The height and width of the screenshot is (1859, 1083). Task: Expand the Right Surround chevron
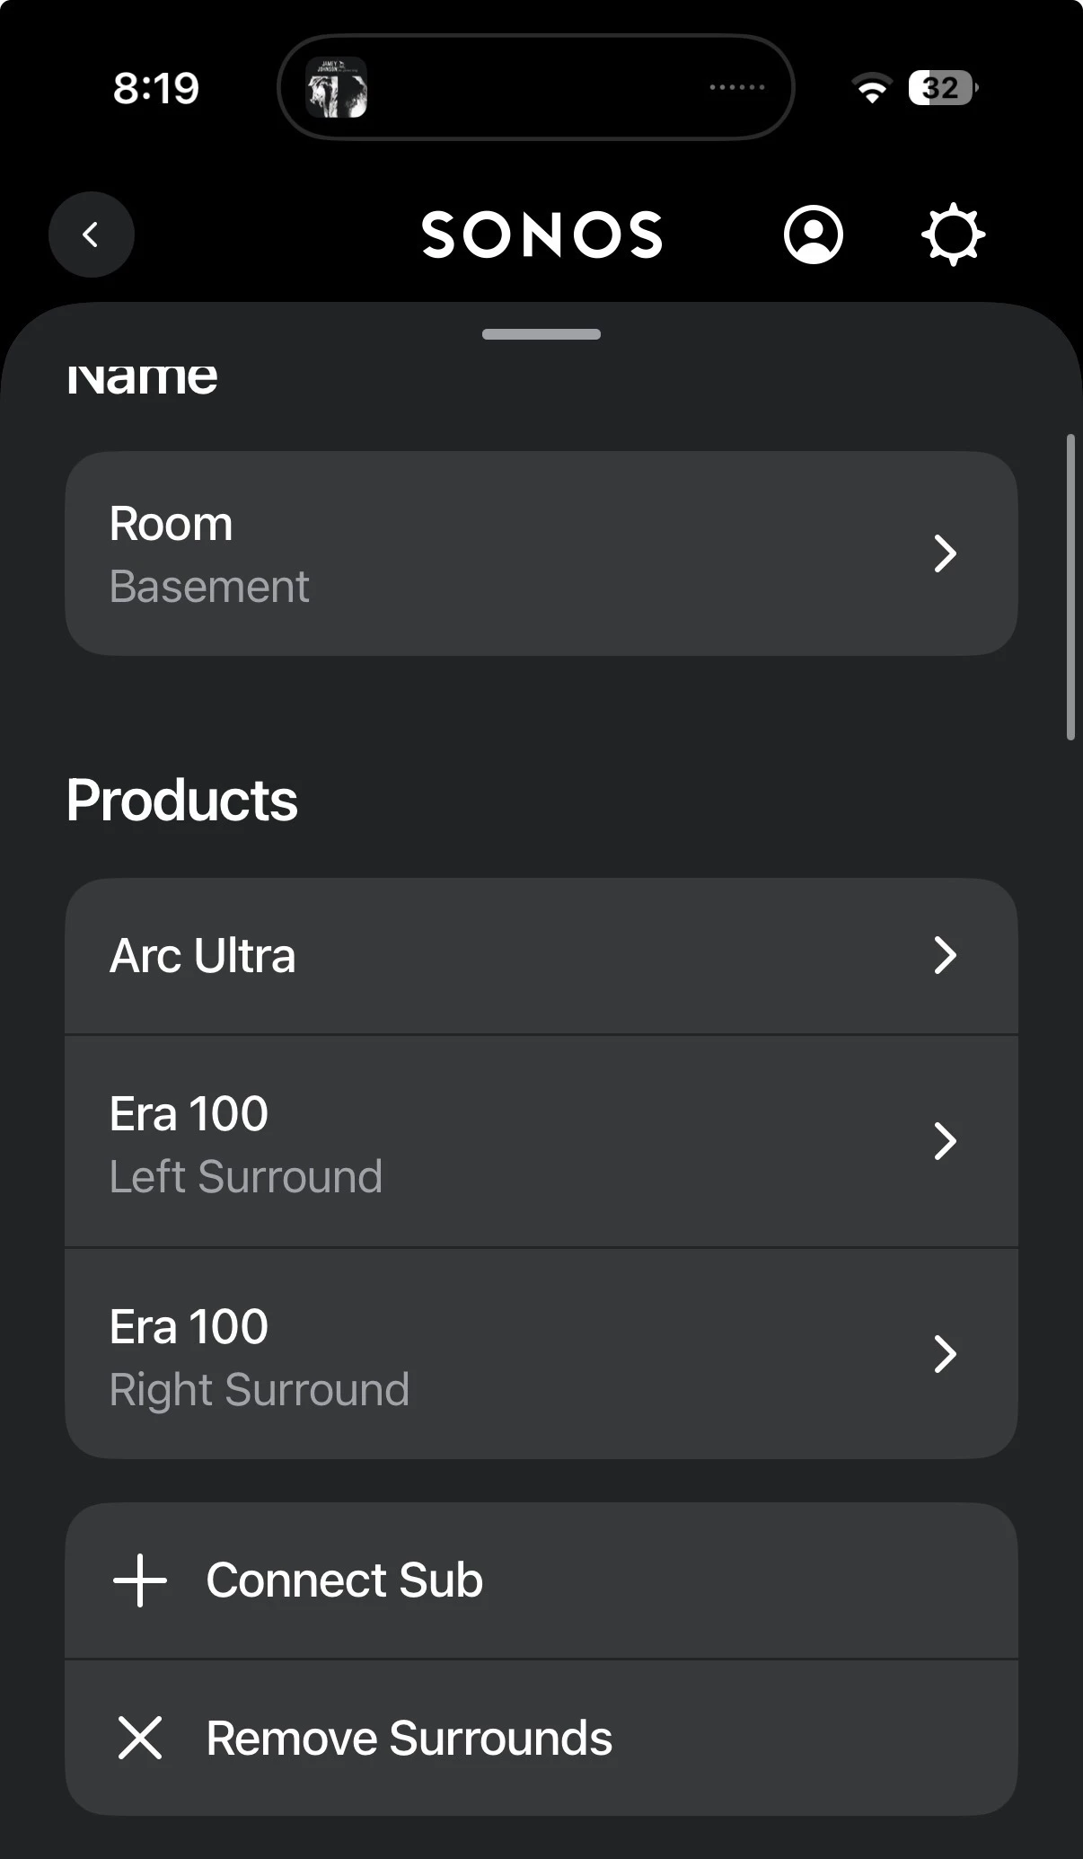point(945,1354)
